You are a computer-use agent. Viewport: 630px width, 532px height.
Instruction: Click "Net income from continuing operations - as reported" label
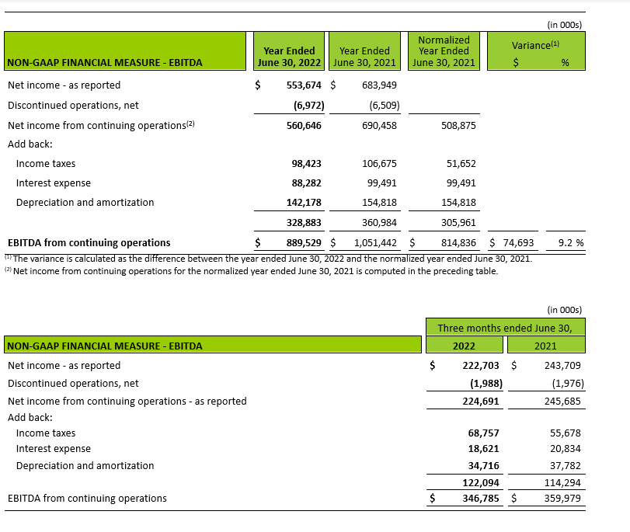tap(127, 402)
